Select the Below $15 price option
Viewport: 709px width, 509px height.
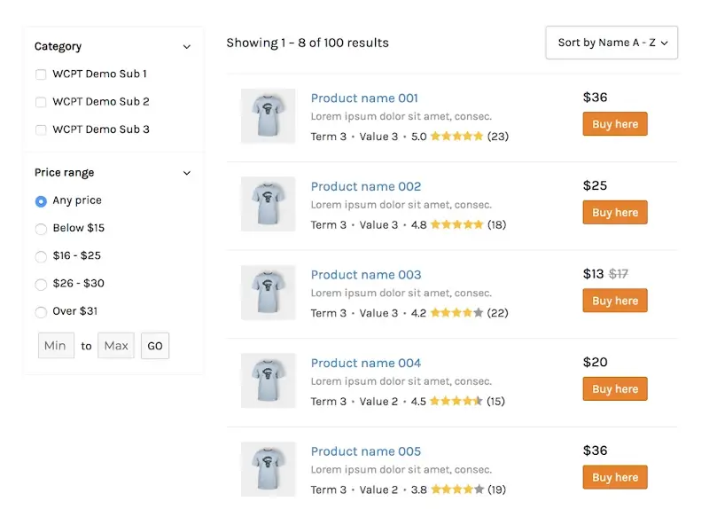pyautogui.click(x=41, y=229)
